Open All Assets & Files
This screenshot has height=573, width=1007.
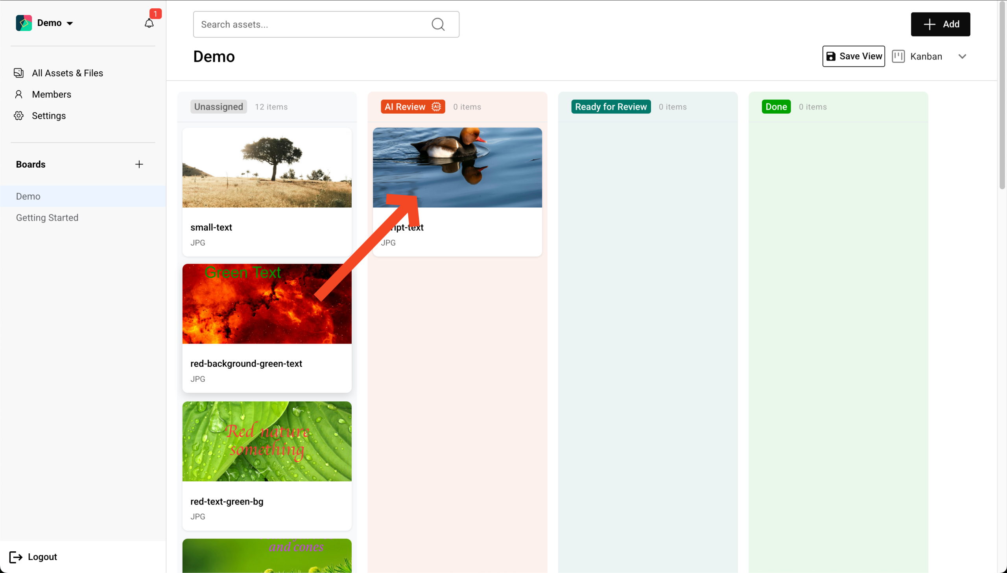pos(67,73)
